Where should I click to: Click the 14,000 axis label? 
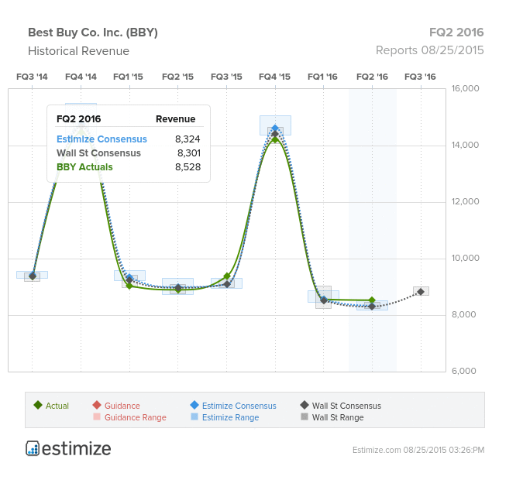(465, 145)
